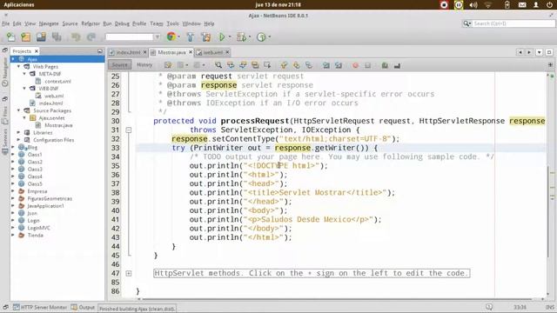Switch to History view button
557x313 pixels.
pyautogui.click(x=144, y=65)
